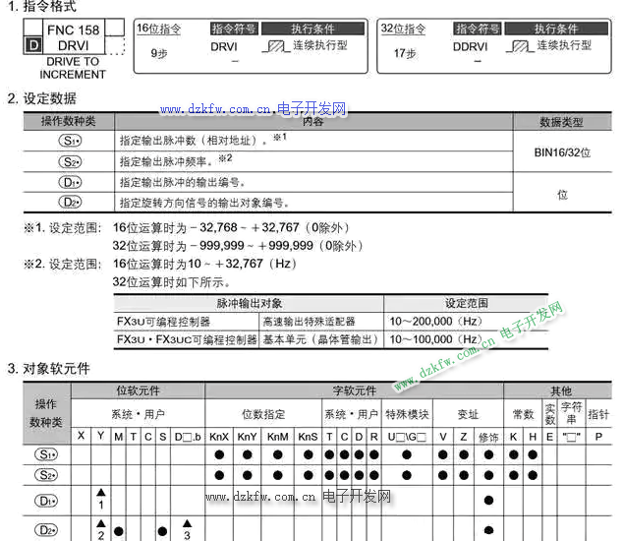Click the S1 symbol in 对象软元件 table

[x=46, y=454]
